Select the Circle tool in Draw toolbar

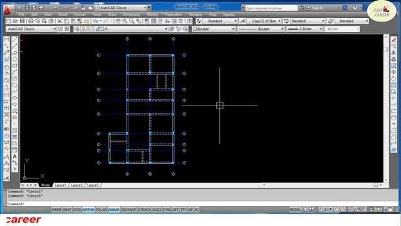(x=15, y=78)
